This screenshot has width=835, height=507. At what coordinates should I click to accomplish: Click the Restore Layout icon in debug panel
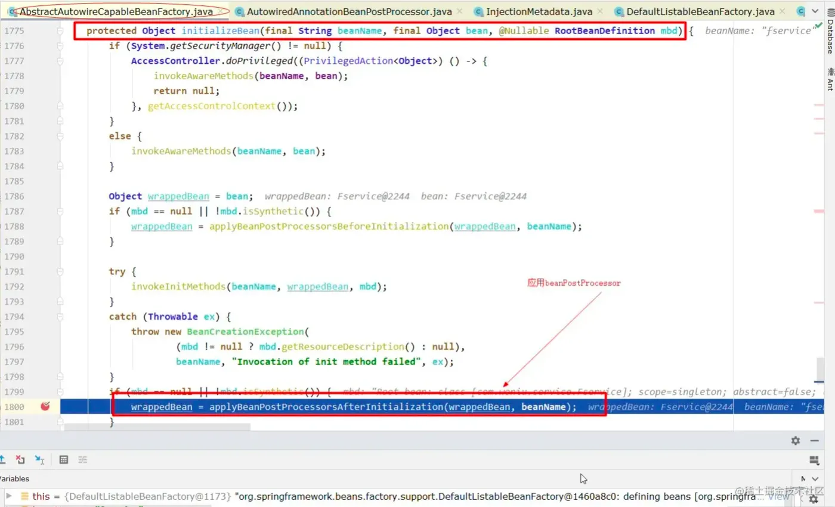814,459
